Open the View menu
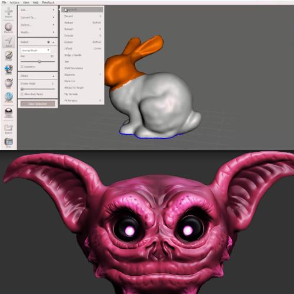This screenshot has height=294, width=294. pos(26,2)
